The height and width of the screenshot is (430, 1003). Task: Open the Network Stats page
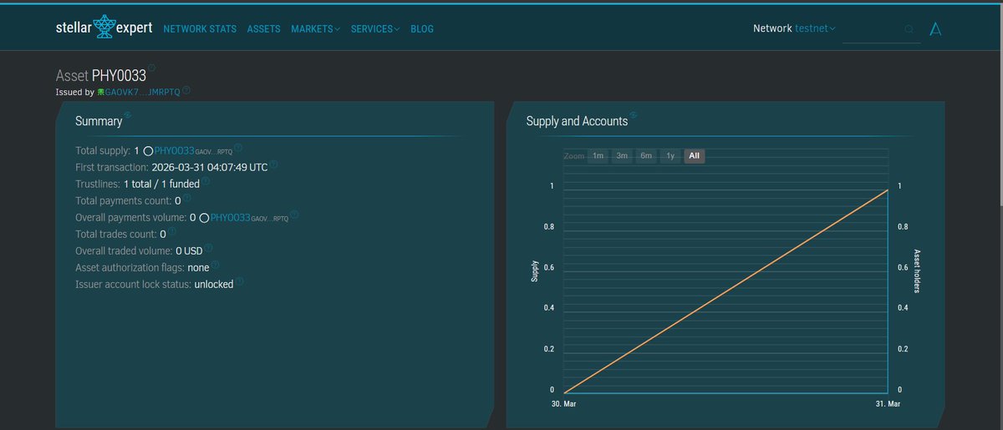[x=201, y=28]
